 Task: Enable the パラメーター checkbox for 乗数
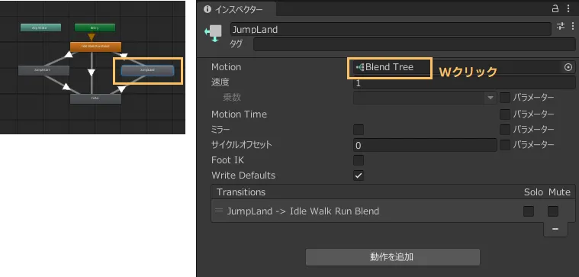(x=505, y=98)
